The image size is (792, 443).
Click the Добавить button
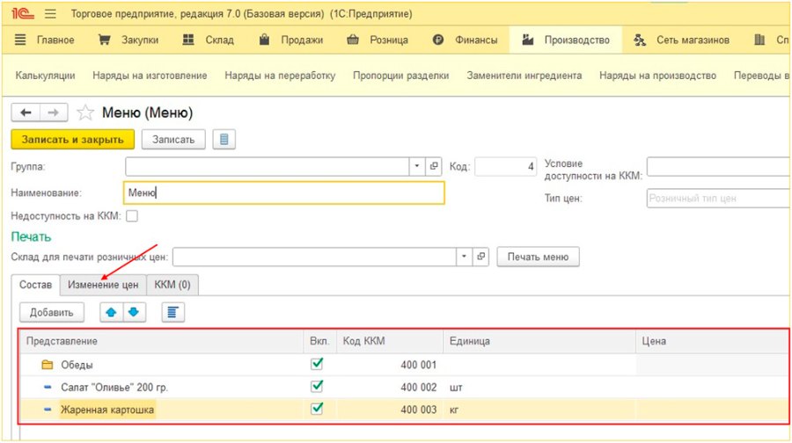tap(52, 312)
